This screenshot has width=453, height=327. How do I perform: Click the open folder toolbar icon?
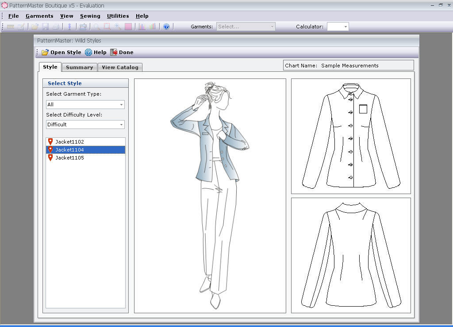(35, 27)
